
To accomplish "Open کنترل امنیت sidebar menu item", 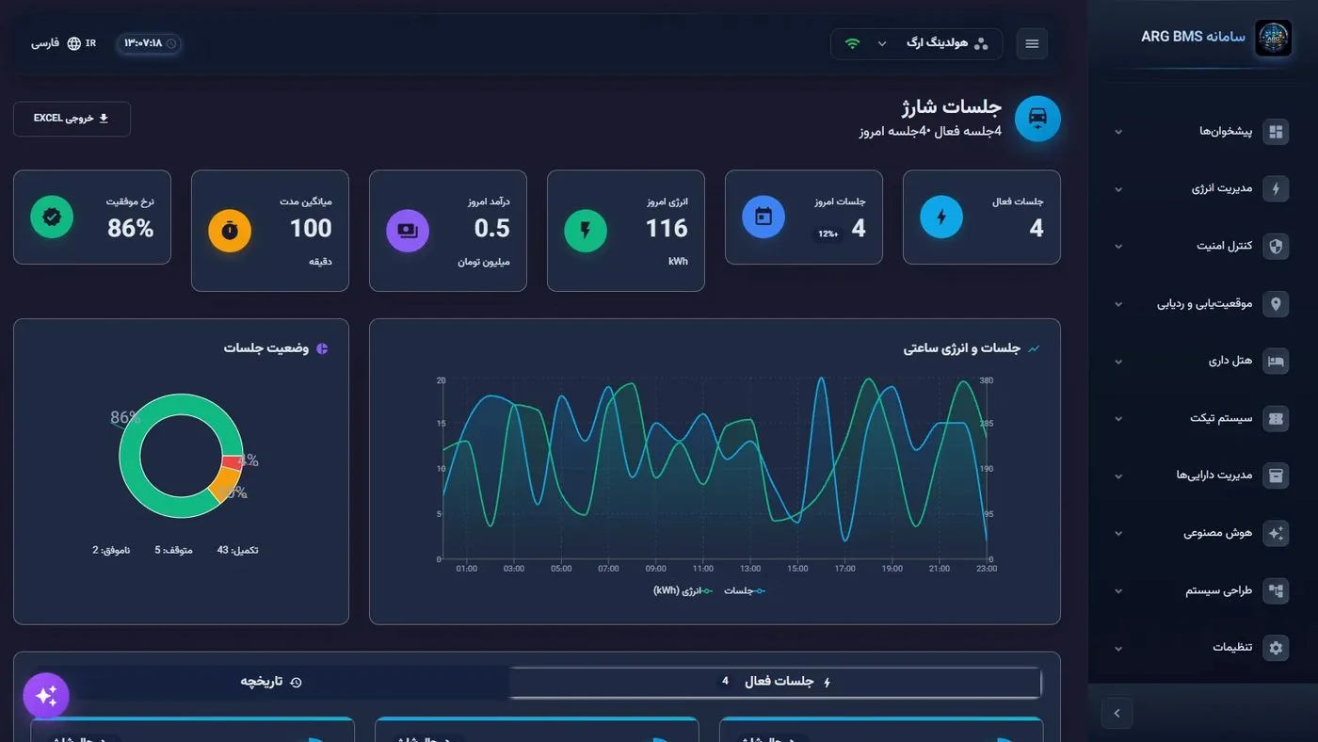I will tap(1203, 247).
